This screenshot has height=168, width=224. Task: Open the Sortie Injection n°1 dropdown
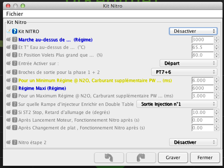click(177, 104)
